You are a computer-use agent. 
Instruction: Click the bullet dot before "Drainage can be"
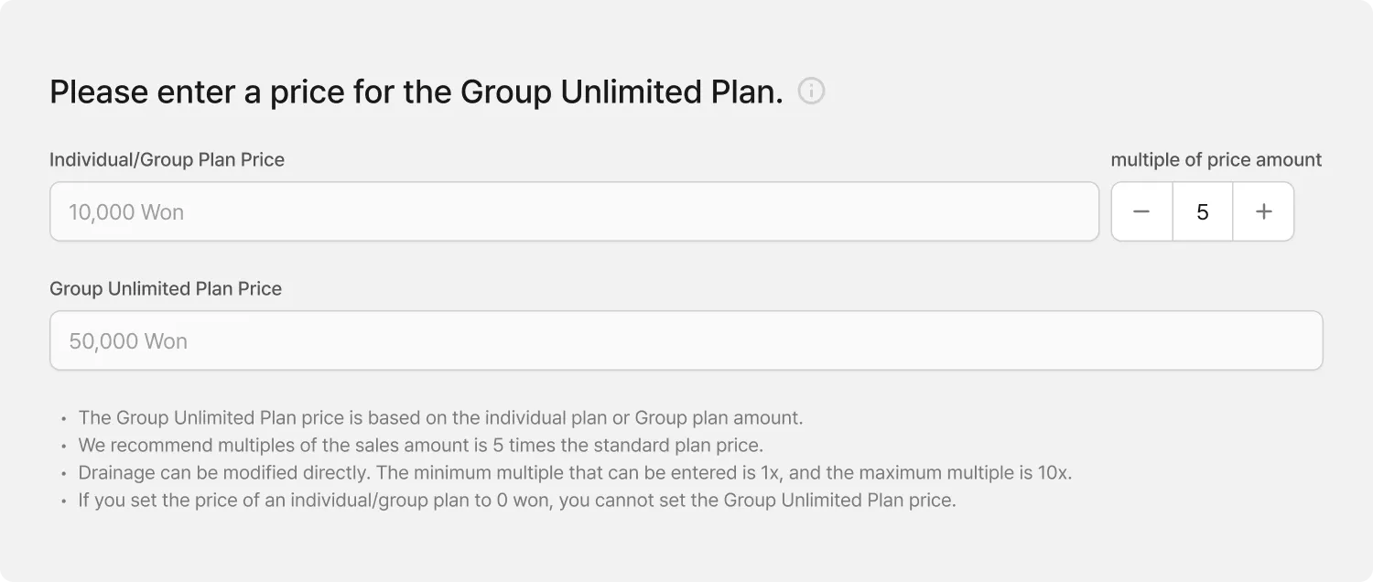[x=63, y=474]
